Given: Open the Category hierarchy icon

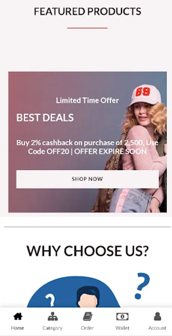Looking at the screenshot, I should [x=53, y=316].
